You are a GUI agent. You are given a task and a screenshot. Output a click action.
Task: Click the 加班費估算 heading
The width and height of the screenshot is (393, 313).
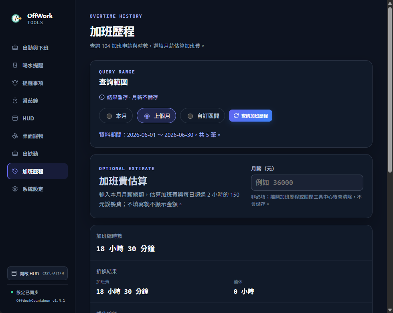pyautogui.click(x=123, y=181)
